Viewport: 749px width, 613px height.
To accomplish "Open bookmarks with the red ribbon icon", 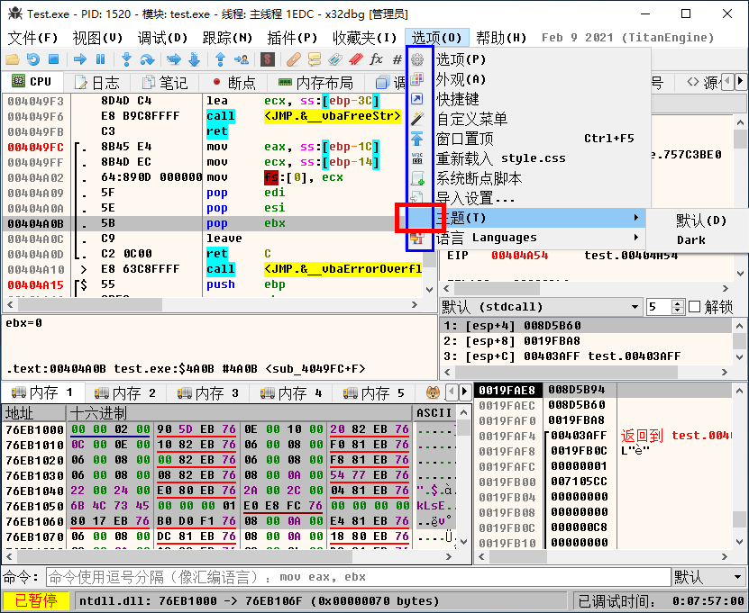I will (x=356, y=59).
